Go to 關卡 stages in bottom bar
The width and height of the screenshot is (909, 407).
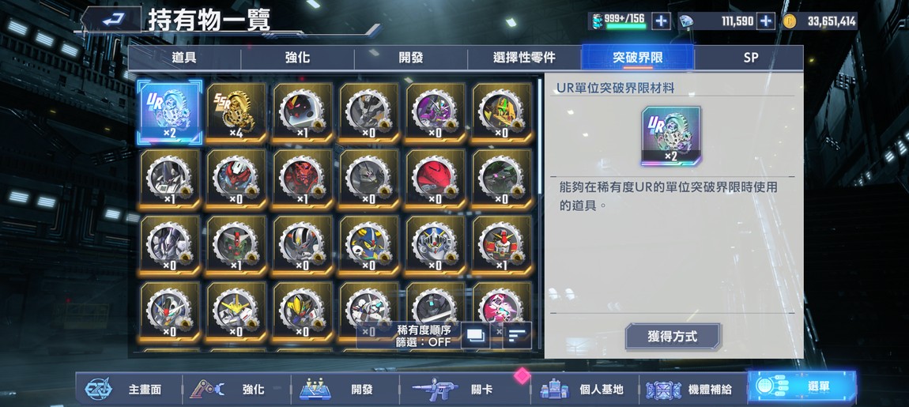464,389
